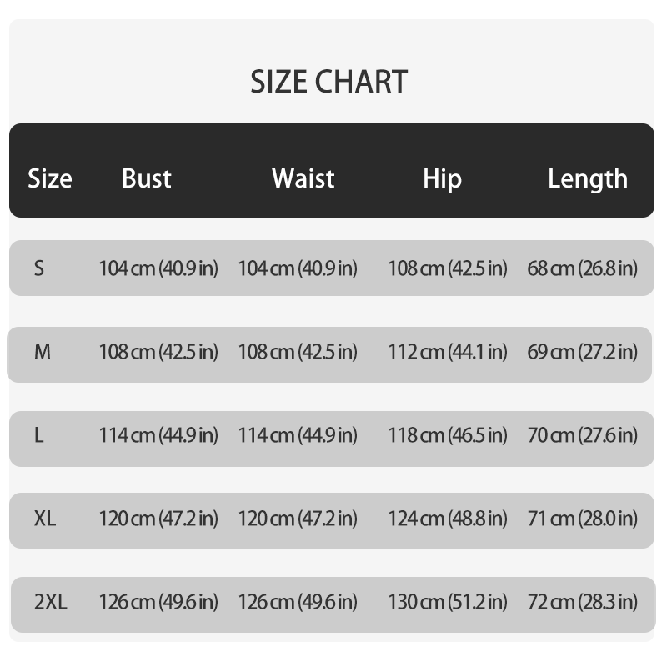Image resolution: width=667 pixels, height=667 pixels.
Task: Click the M size row label
Action: pyautogui.click(x=43, y=352)
